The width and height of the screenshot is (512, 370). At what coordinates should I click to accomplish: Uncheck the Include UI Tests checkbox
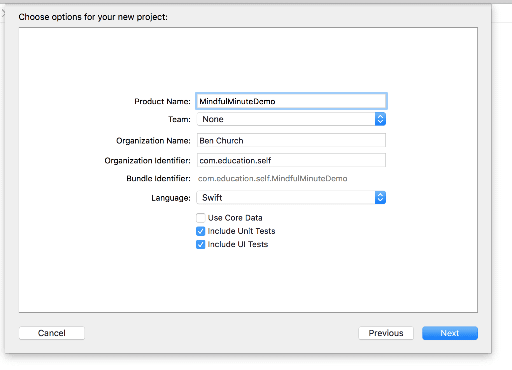[201, 244]
